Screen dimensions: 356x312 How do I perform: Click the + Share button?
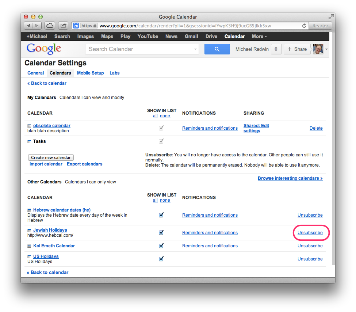(x=297, y=49)
